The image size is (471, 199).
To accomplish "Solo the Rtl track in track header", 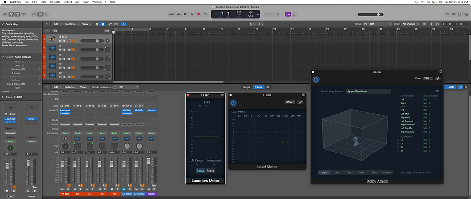I will coord(64,68).
